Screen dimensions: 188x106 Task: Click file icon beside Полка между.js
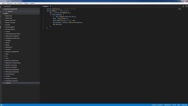tap(4, 74)
